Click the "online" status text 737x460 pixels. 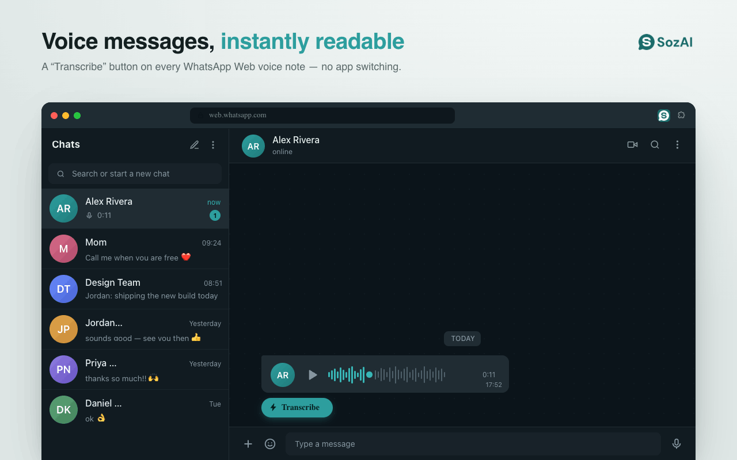pyautogui.click(x=283, y=152)
